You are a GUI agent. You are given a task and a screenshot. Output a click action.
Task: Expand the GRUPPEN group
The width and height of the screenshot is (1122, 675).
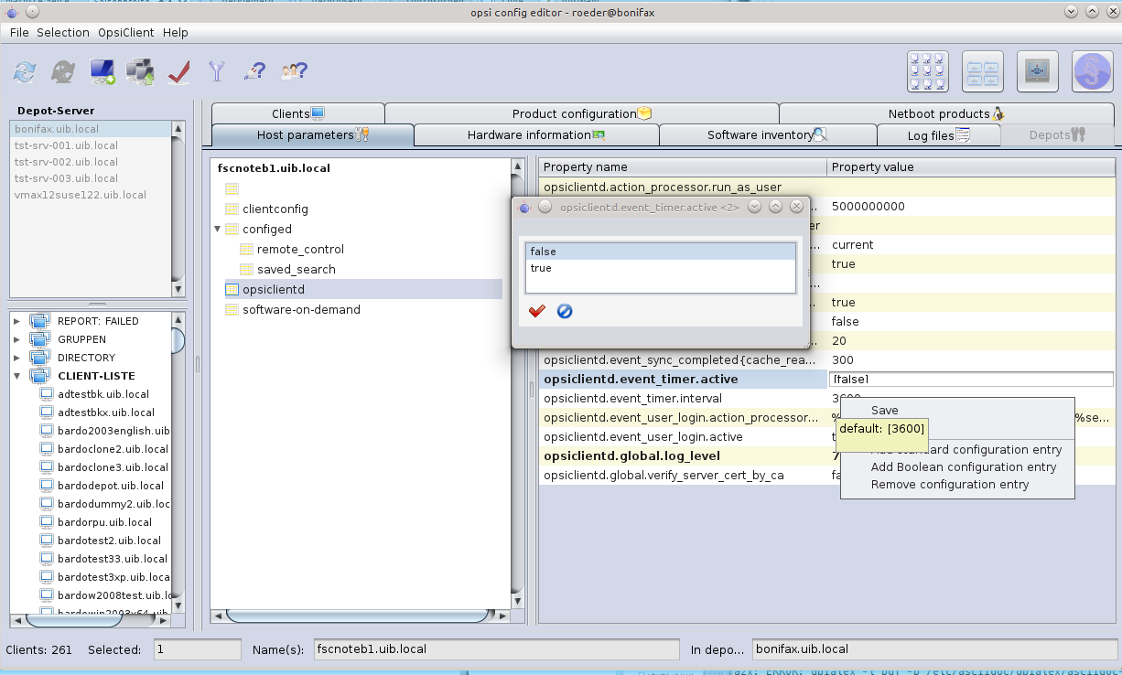click(x=16, y=339)
